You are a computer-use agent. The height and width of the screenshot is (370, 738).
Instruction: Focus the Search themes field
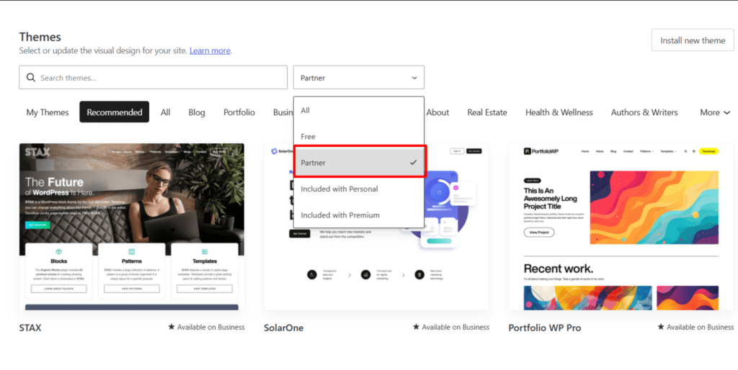pos(153,78)
